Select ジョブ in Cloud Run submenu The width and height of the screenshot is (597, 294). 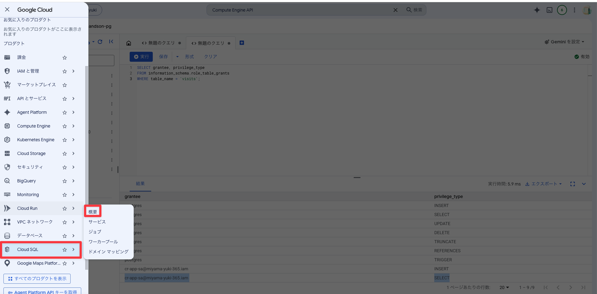[95, 232]
